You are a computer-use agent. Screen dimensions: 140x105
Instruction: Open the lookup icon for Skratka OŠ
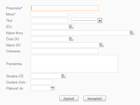click(x=63, y=76)
